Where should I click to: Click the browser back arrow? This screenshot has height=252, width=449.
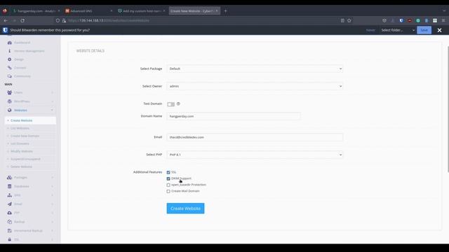(x=6, y=20)
